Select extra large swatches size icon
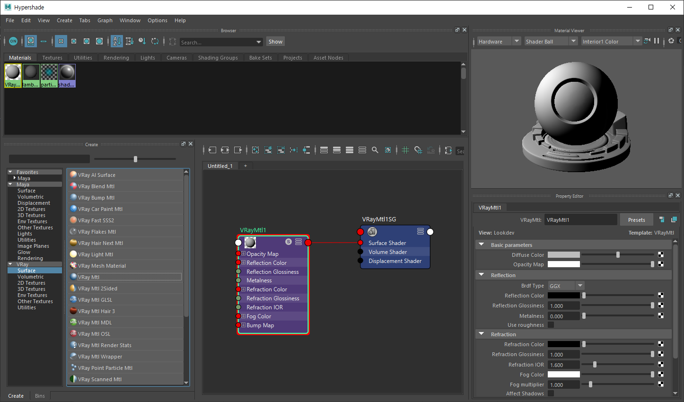The width and height of the screenshot is (684, 402). pos(99,41)
